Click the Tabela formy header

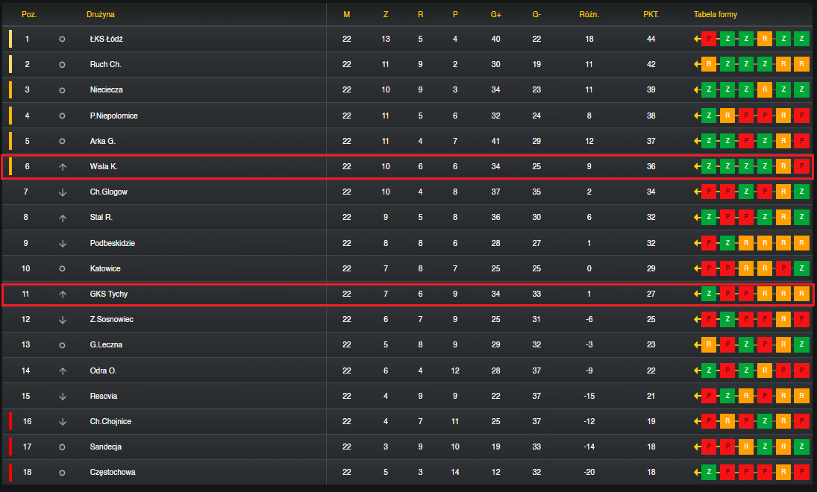click(716, 15)
